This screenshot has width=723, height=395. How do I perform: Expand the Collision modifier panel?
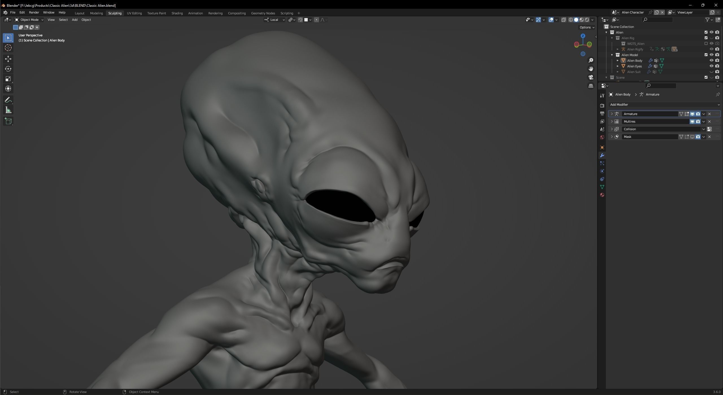611,129
